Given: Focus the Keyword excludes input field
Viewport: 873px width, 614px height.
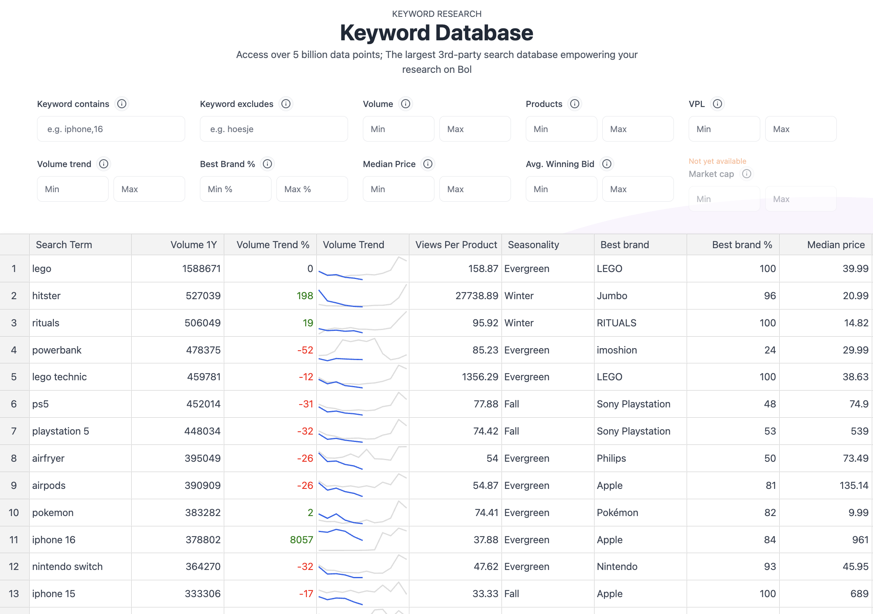Looking at the screenshot, I should [274, 129].
